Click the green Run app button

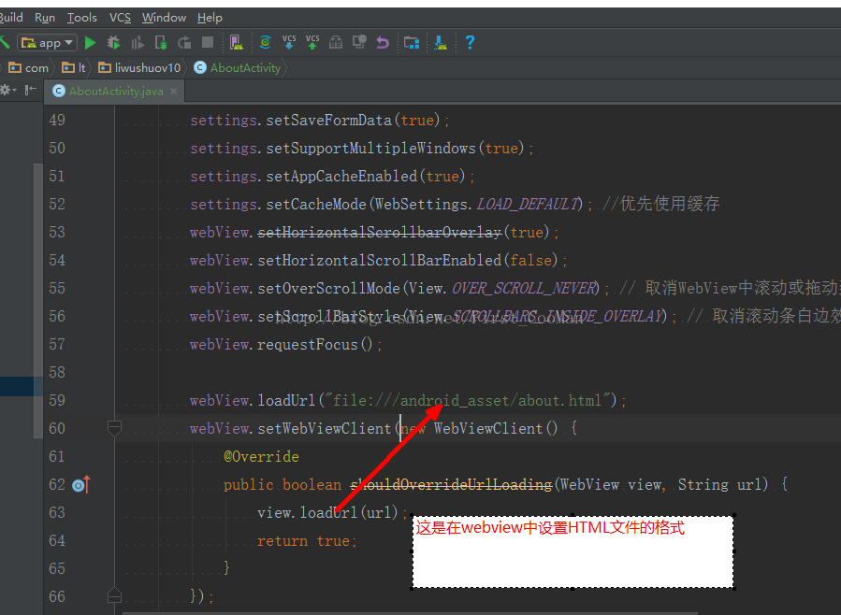90,42
